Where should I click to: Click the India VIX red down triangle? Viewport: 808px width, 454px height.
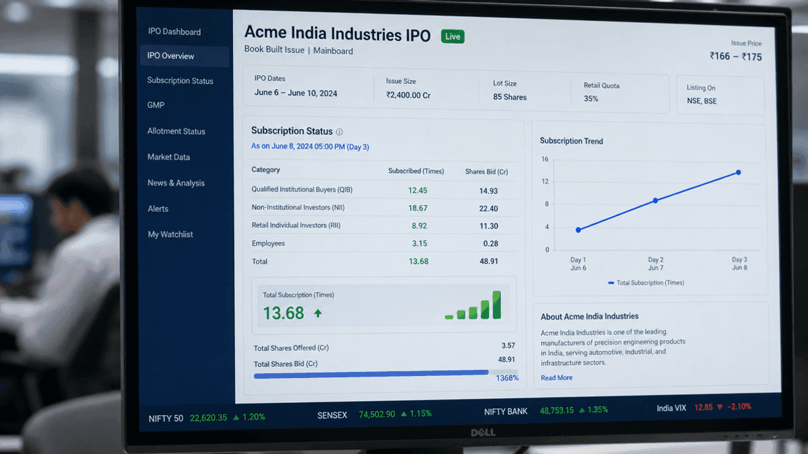click(720, 407)
